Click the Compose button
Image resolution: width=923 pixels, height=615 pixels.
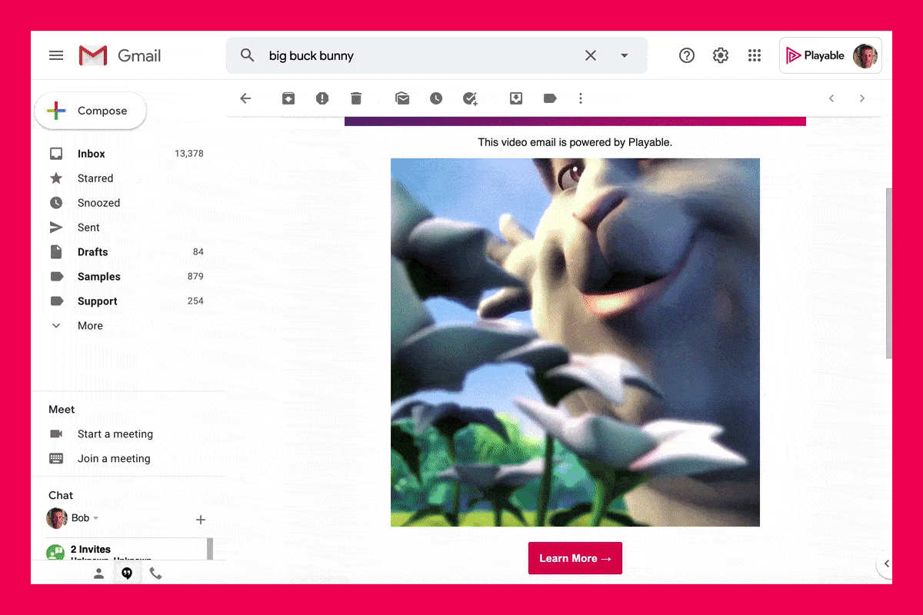pos(91,111)
